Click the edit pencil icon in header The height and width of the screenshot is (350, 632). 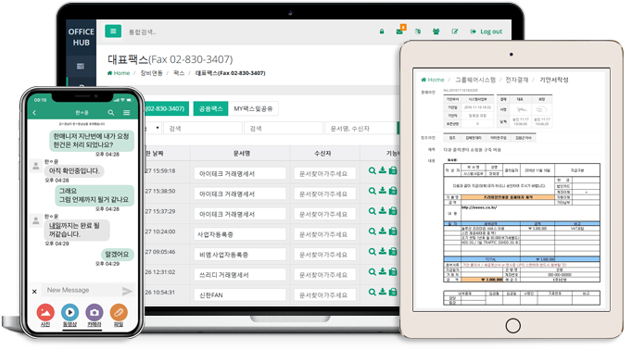coord(455,31)
